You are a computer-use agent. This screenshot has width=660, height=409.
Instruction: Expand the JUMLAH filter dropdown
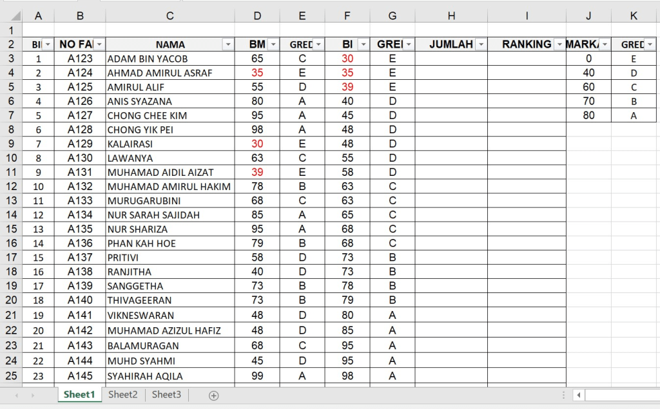click(x=480, y=44)
